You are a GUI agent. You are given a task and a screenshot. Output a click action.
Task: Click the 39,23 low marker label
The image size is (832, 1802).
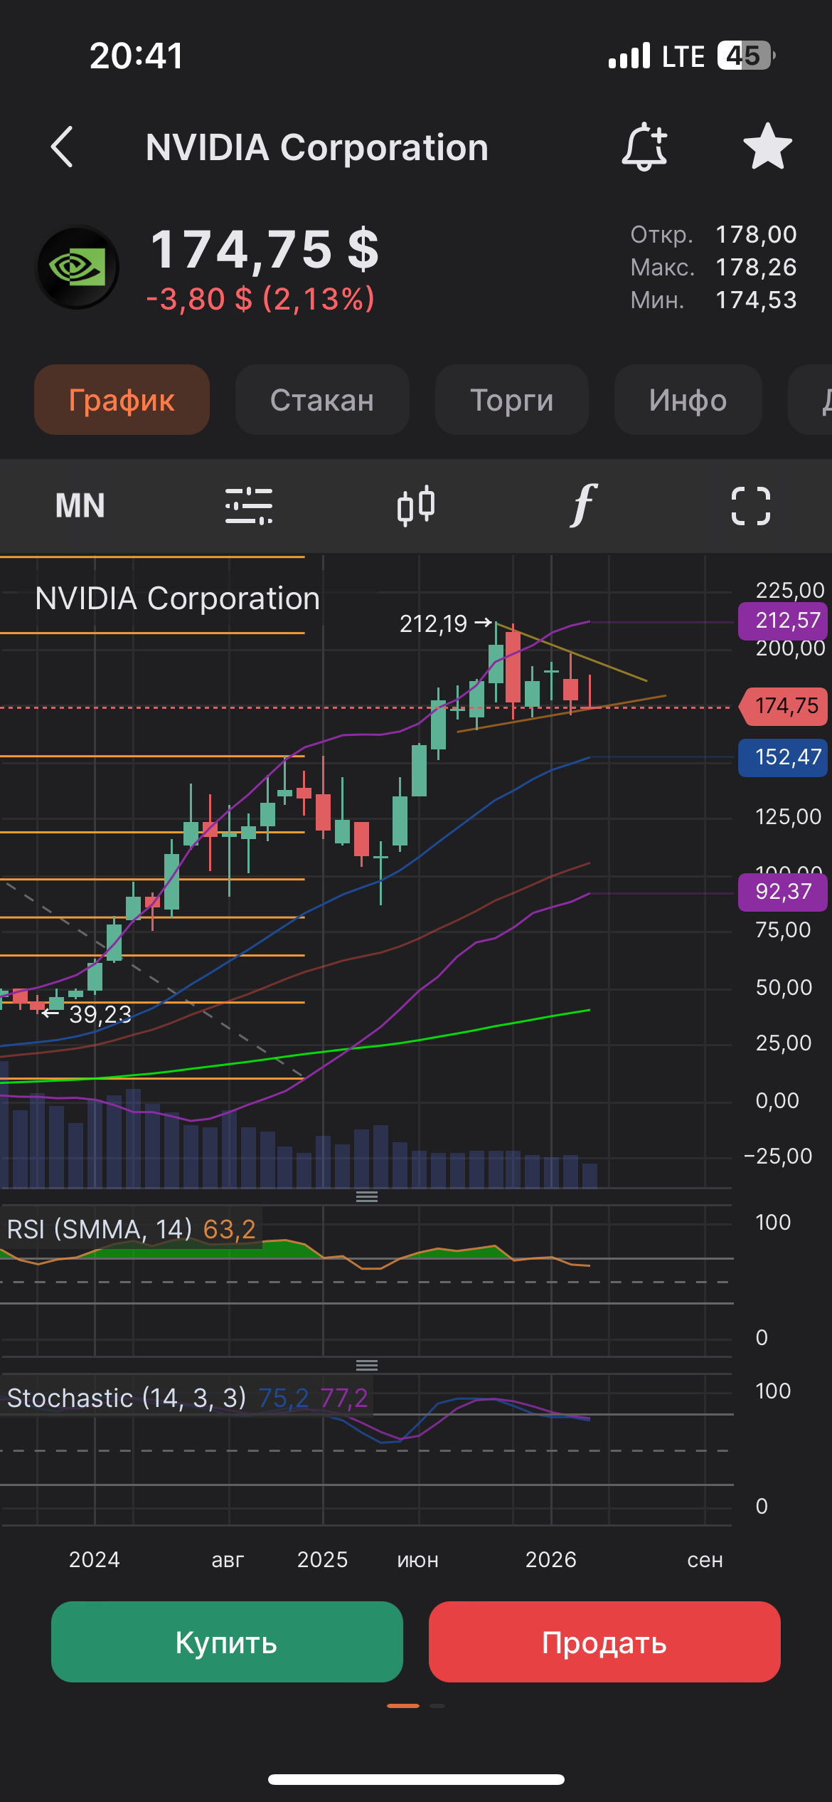[x=88, y=1013]
